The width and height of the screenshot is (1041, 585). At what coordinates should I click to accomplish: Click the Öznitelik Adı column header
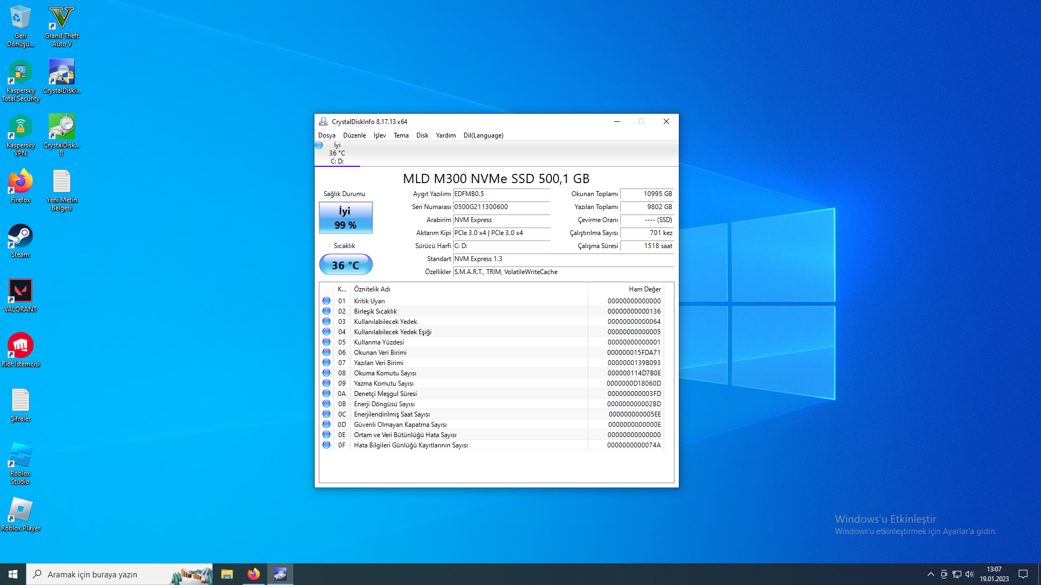[x=372, y=289]
